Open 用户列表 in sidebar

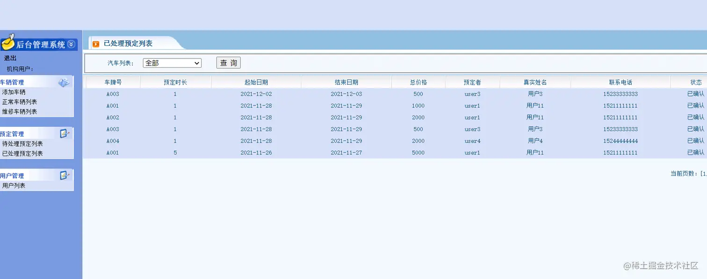click(14, 185)
